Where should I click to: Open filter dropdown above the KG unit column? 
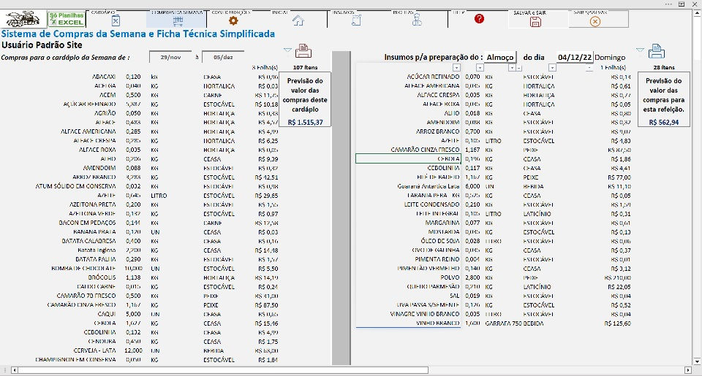[512, 68]
